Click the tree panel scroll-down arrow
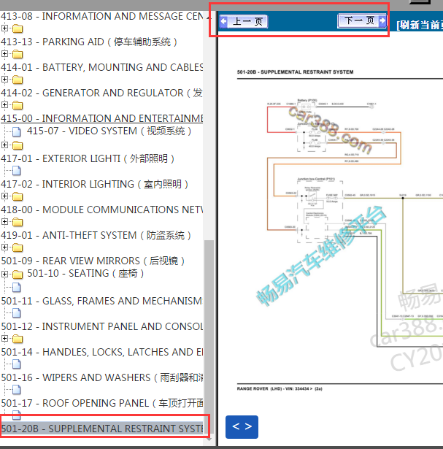This screenshot has height=449, width=443. [209, 440]
